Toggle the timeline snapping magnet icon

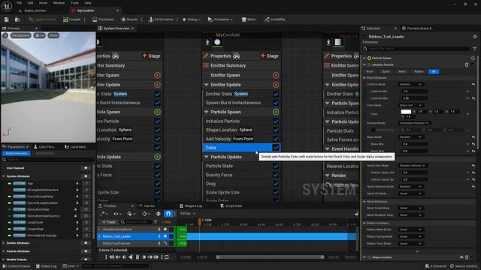tap(168, 213)
